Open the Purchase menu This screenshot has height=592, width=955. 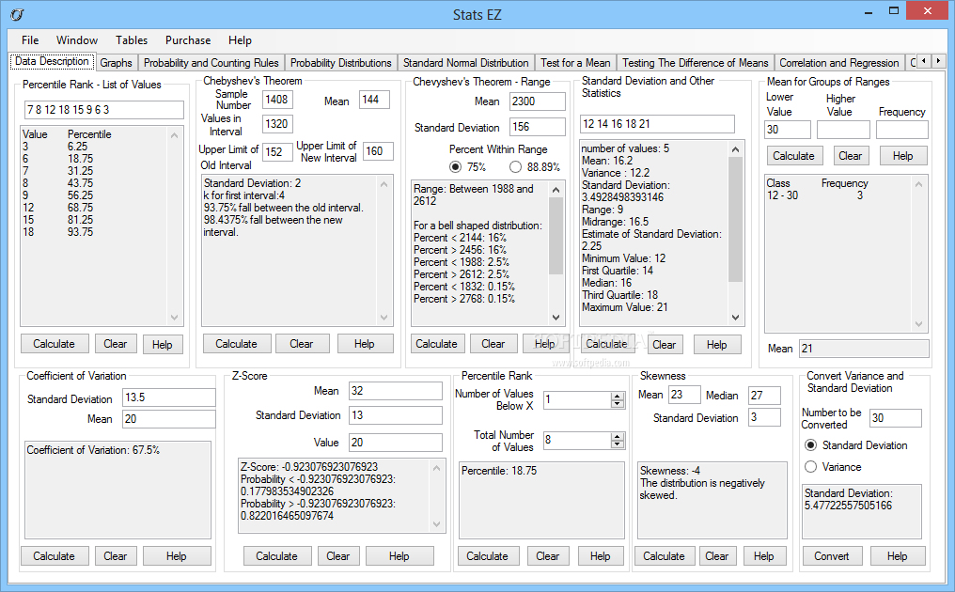(188, 40)
